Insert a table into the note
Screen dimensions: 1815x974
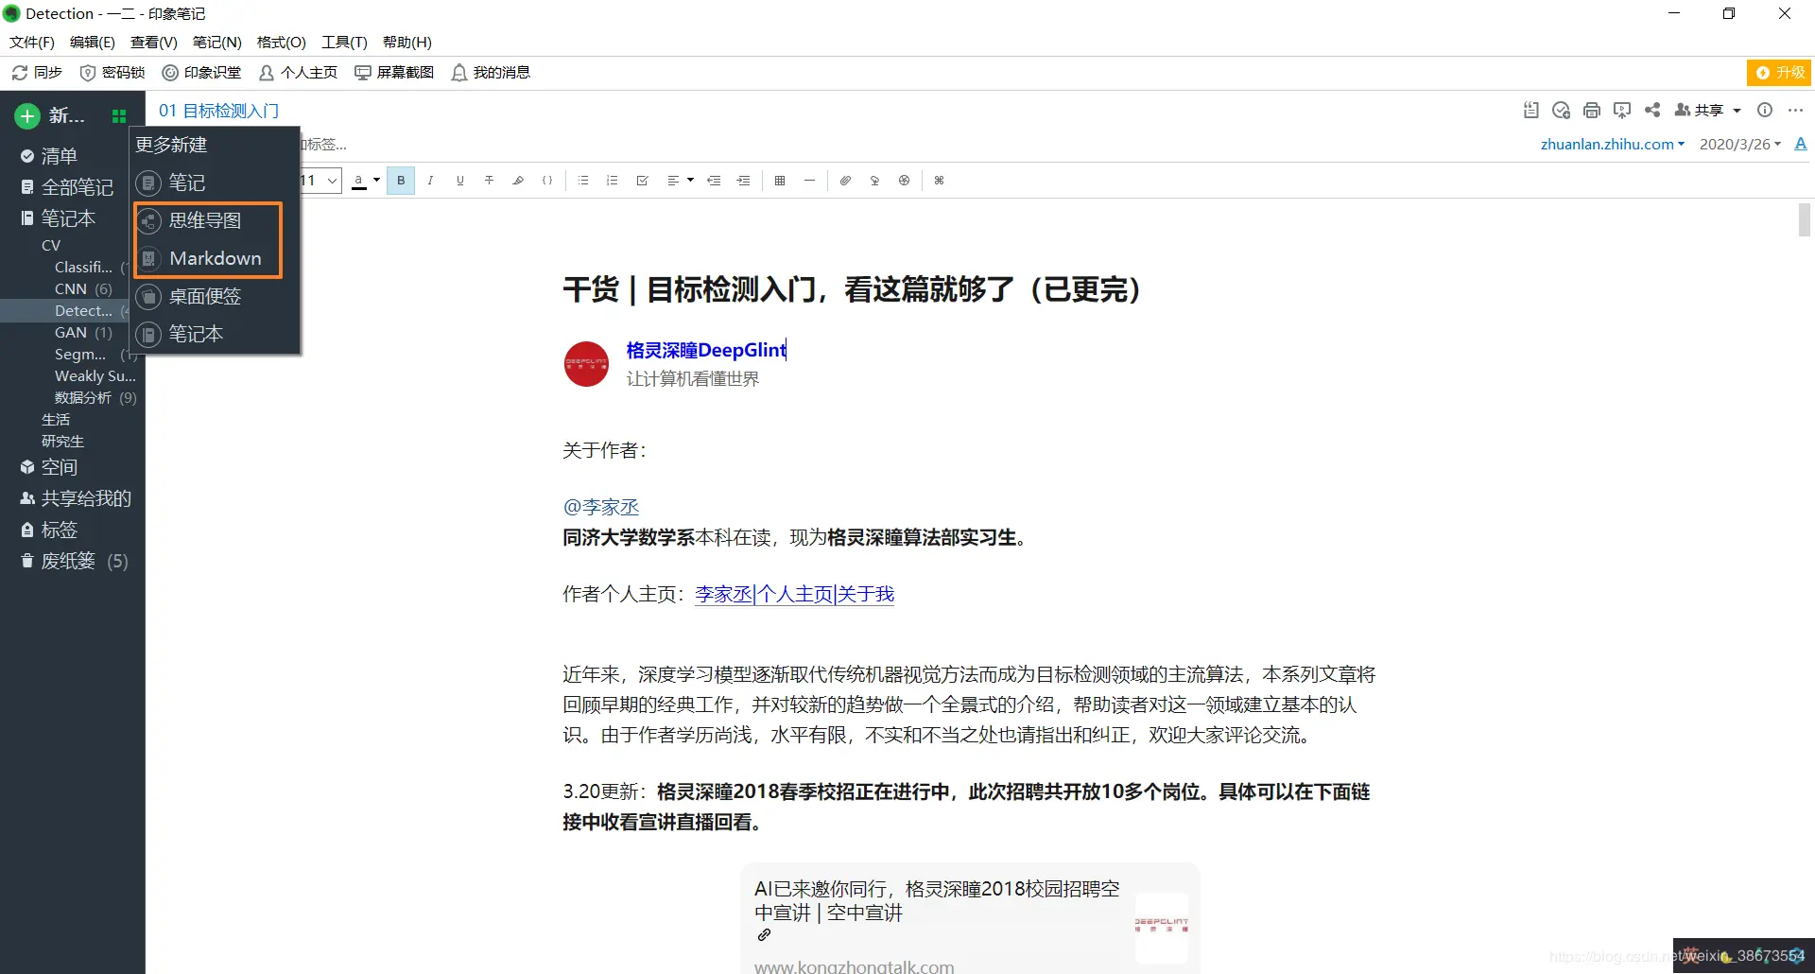point(779,180)
